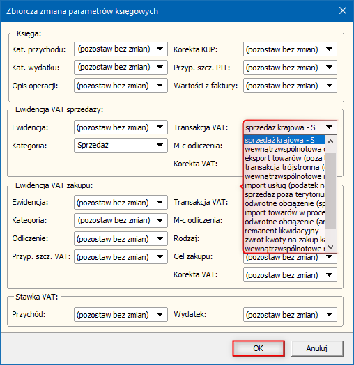Open Korekta VAT dropdown in VAT zakupu section
354x365 pixels.
point(290,275)
